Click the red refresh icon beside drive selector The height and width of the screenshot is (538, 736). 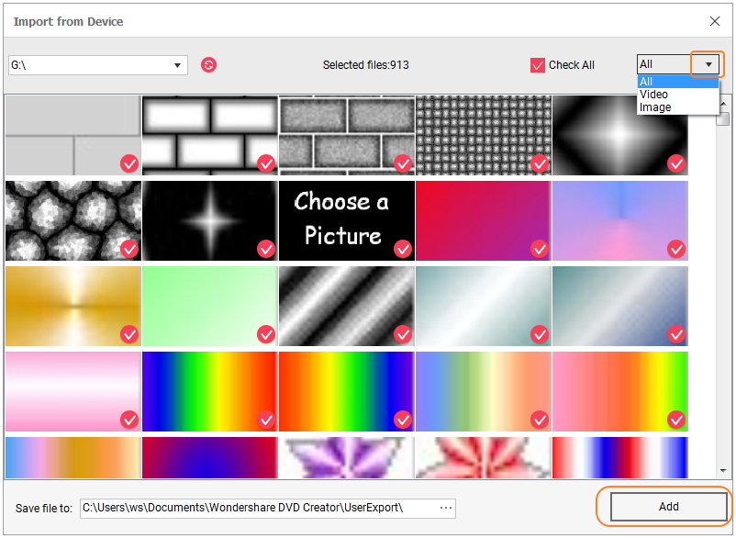pos(208,65)
